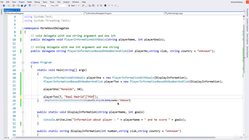Open the Toolbox side panel
The width and height of the screenshot is (249, 140).
tap(1, 12)
